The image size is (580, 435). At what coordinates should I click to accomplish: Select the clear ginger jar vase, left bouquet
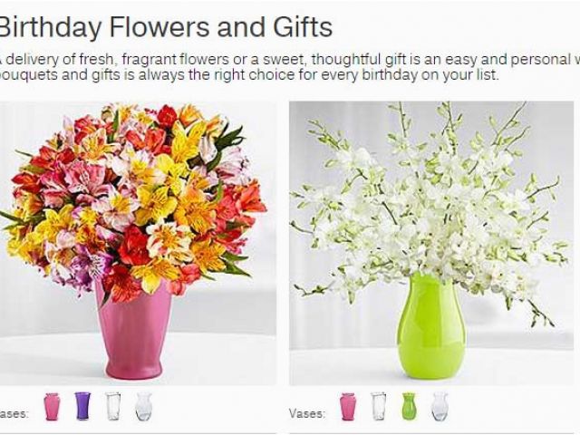tap(143, 406)
